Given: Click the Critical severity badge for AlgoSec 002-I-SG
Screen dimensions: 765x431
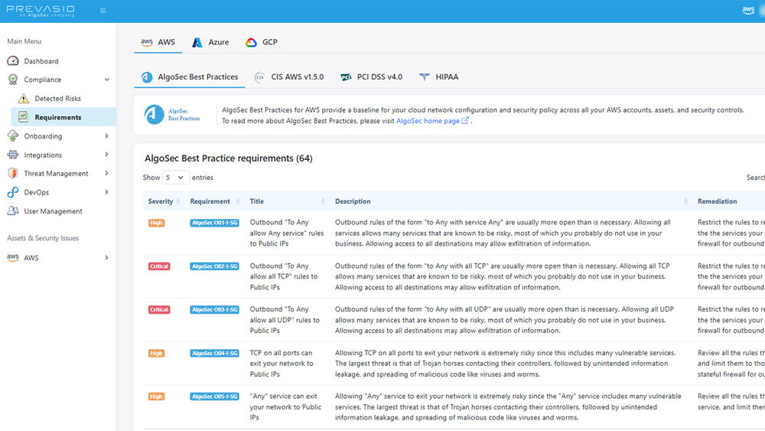Looking at the screenshot, I should [x=159, y=266].
